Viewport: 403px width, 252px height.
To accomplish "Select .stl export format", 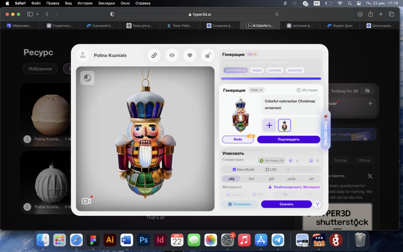I will [311, 179].
